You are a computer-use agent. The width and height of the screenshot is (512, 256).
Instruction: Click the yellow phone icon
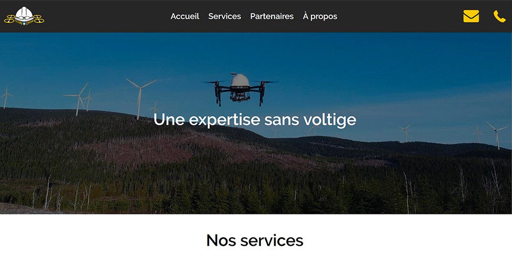tap(499, 16)
